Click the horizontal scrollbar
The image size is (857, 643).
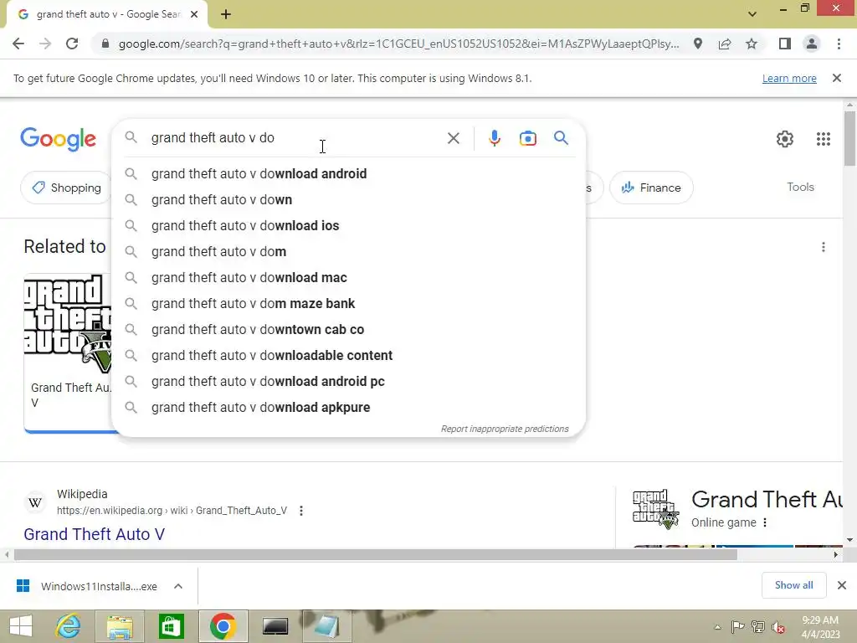point(375,554)
